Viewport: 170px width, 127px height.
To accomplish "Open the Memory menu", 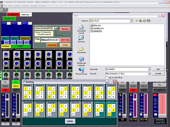I will [17, 6].
